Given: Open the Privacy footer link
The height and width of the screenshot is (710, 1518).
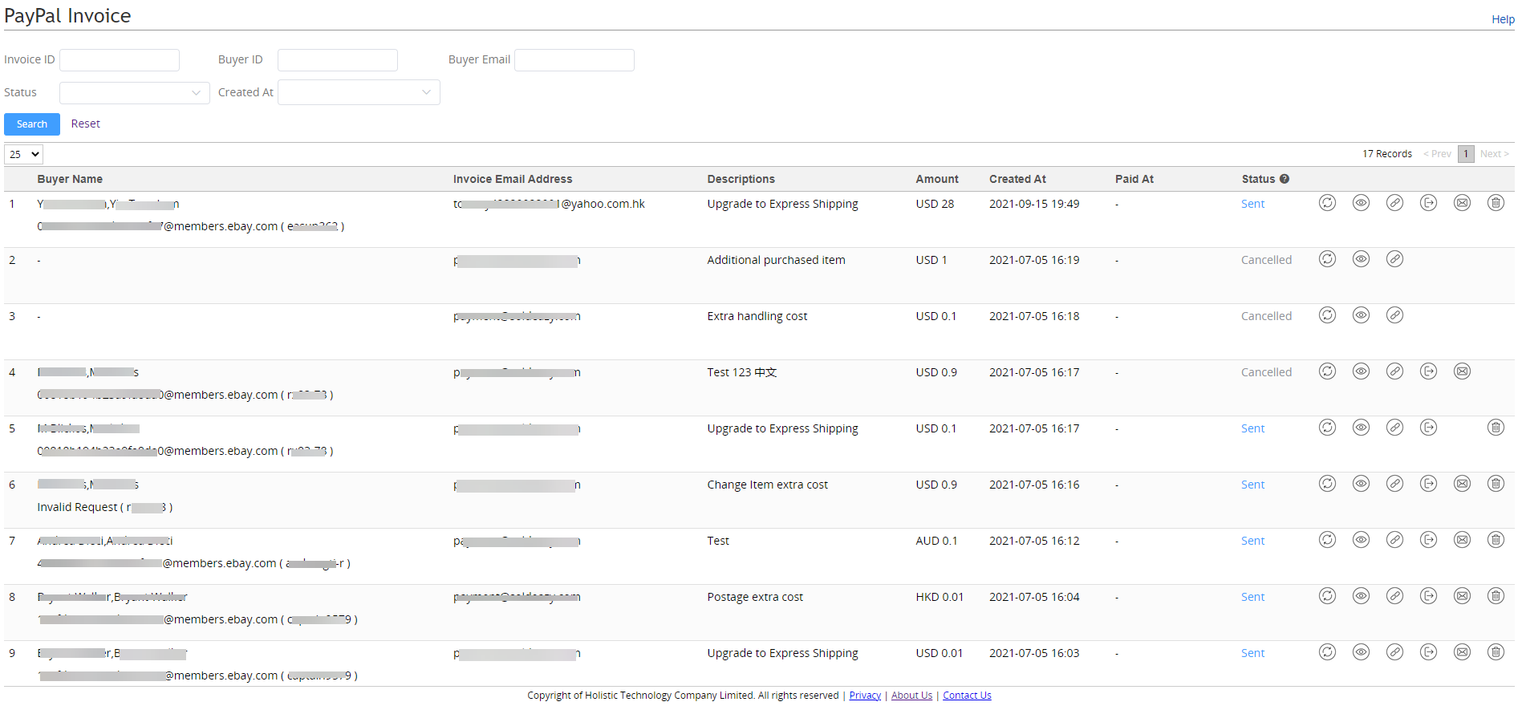Looking at the screenshot, I should [x=865, y=696].
